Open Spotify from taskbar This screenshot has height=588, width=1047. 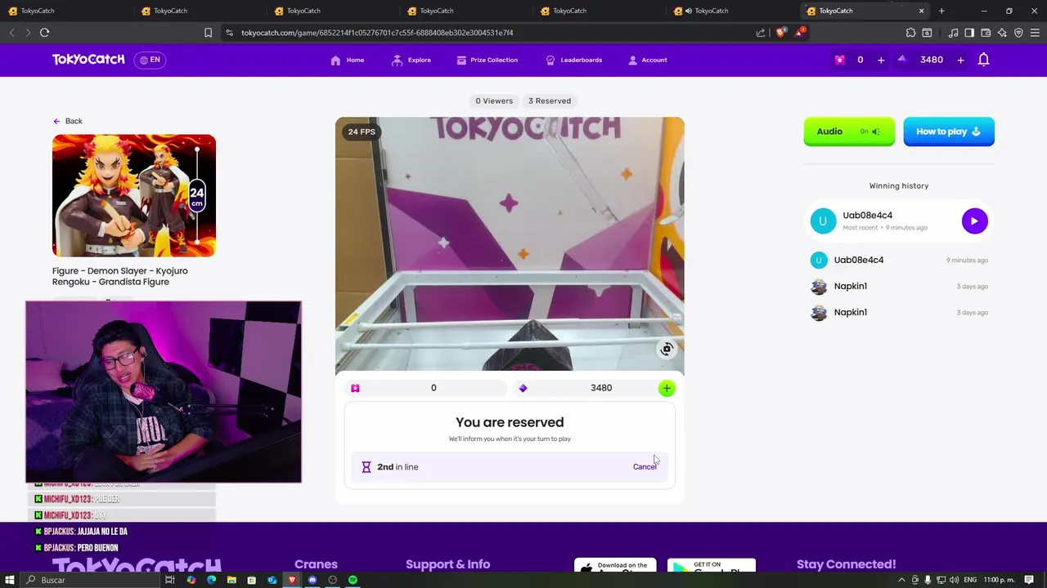(x=353, y=580)
